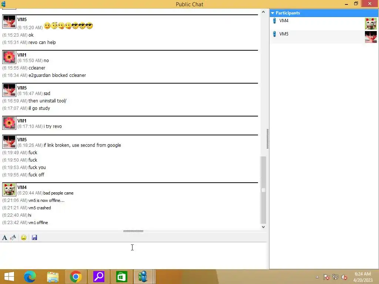379x284 pixels.
Task: Click message 'vm1 offline'
Action: (38, 223)
